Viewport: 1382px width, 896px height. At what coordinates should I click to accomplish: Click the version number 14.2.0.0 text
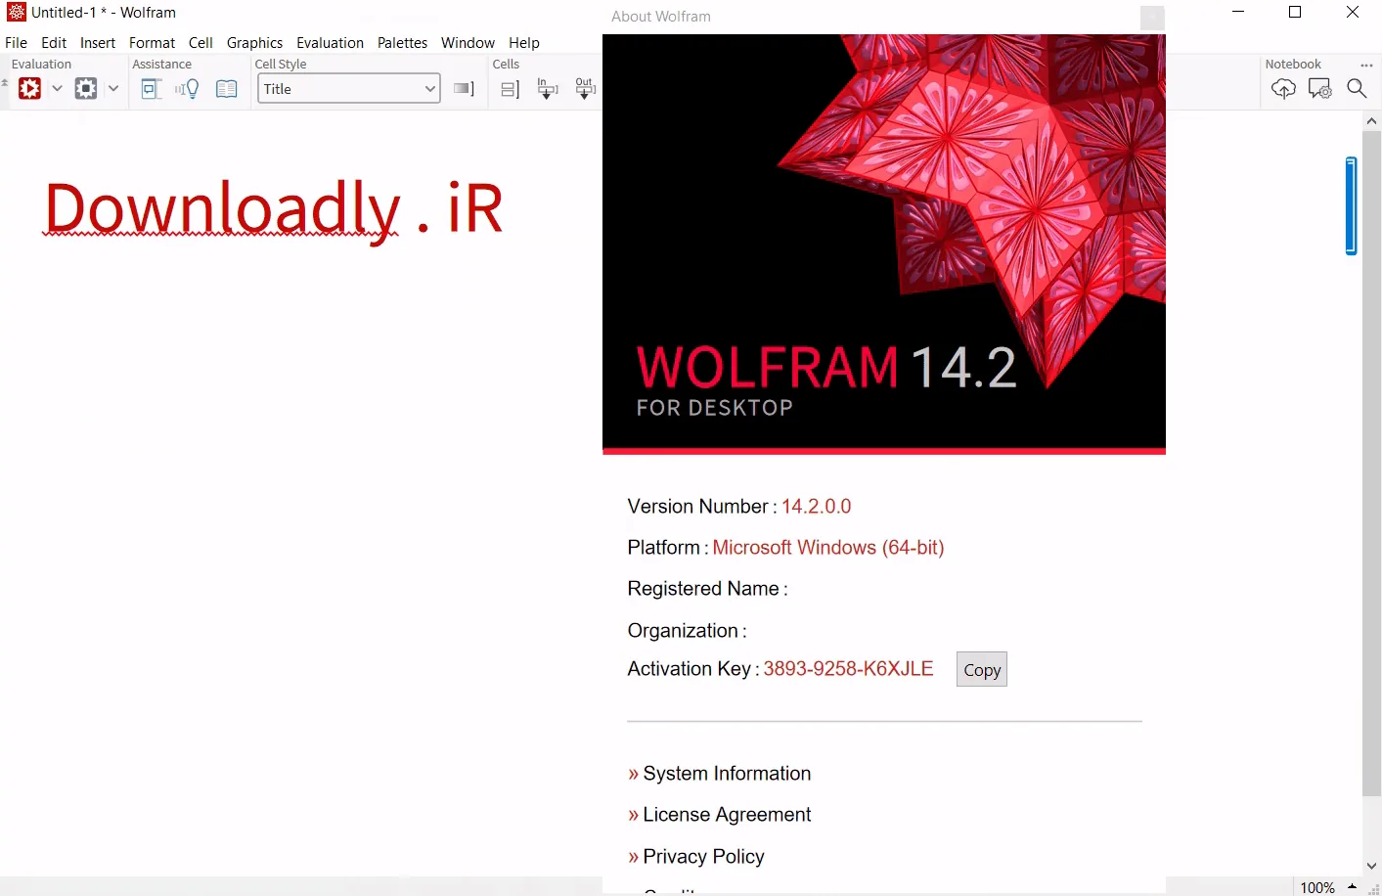click(x=817, y=507)
